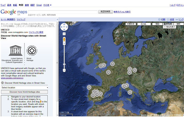The height and width of the screenshot is (120, 184).
Task: Open the ルート・乗換案内 directions tab
Action: tap(8, 19)
